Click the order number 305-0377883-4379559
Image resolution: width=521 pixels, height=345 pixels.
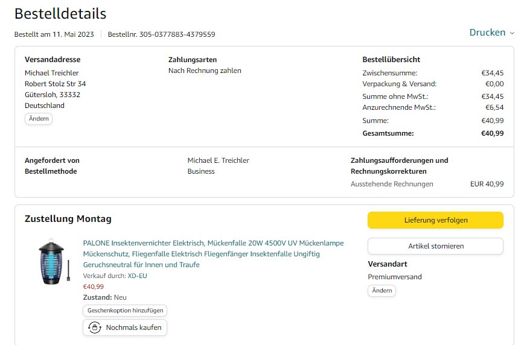[x=177, y=34]
